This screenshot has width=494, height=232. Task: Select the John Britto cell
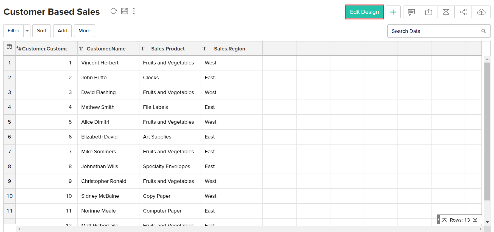[x=108, y=78]
